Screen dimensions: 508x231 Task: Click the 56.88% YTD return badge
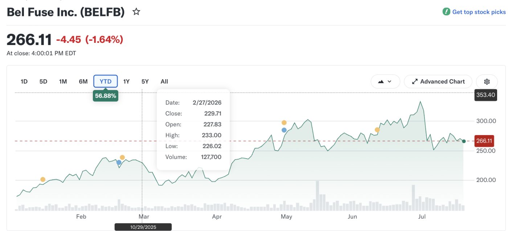point(106,96)
